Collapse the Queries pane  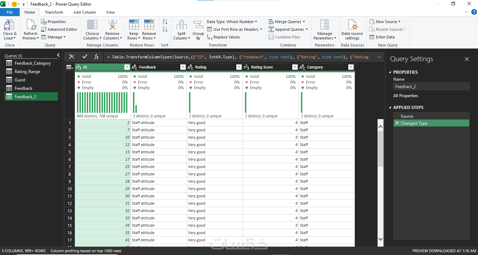(58, 55)
